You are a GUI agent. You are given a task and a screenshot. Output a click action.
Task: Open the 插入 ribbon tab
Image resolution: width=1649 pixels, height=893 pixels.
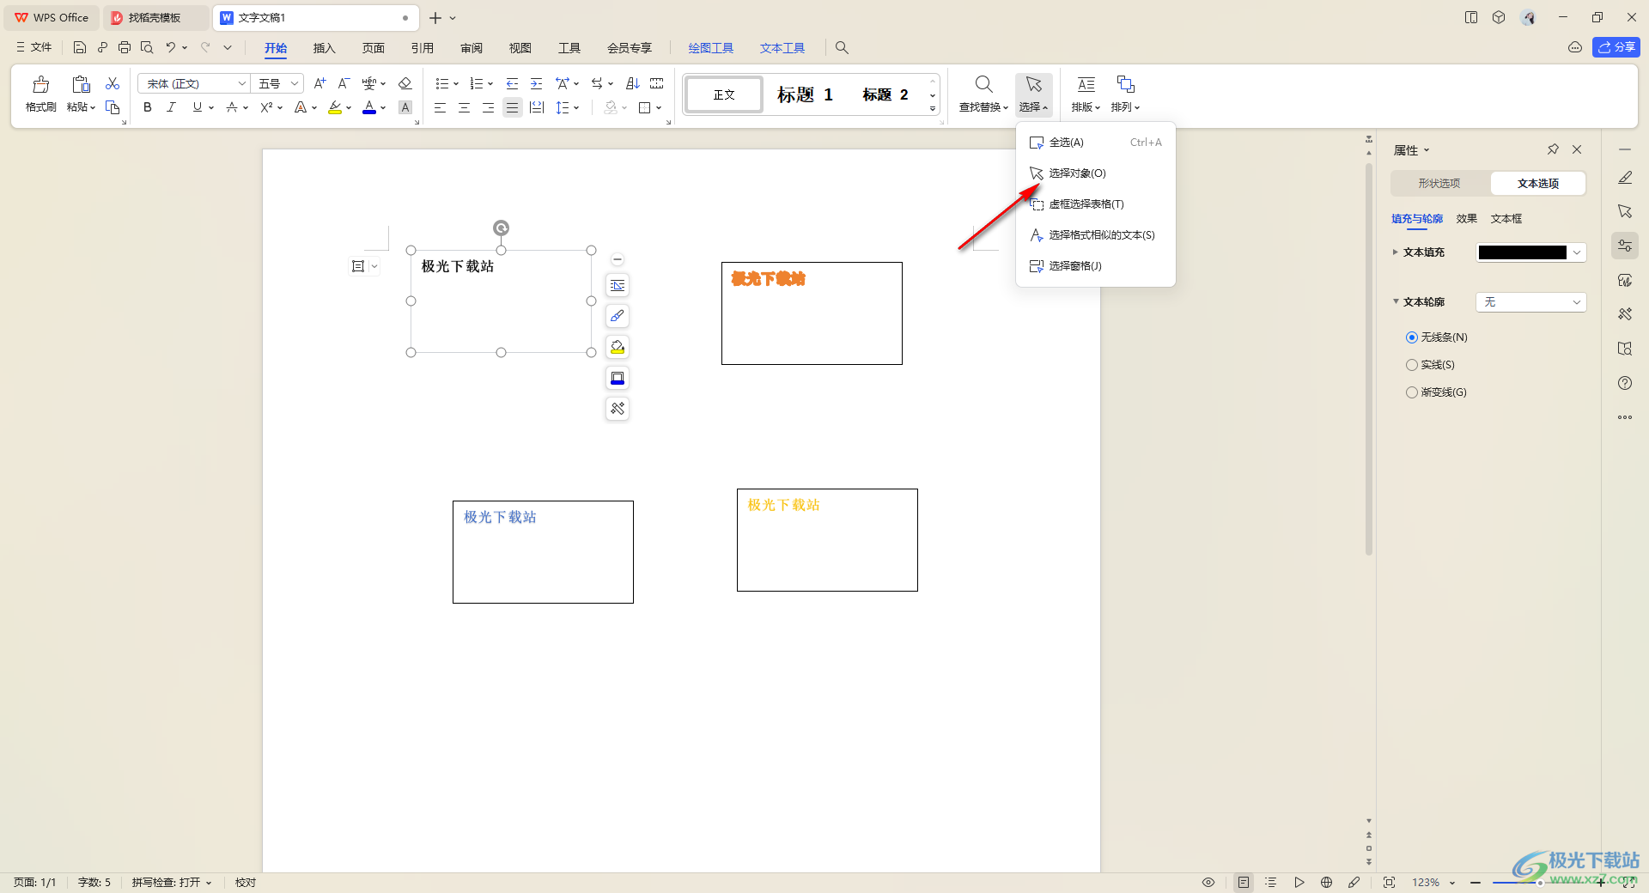click(324, 48)
